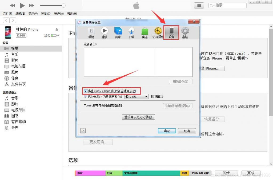This screenshot has width=273, height=180.
Task: Click the 注销所有遥控器 button
Action: 178,106
